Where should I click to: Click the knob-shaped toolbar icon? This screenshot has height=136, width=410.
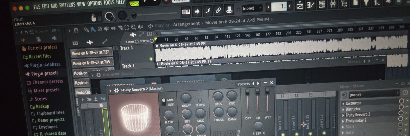229,10
